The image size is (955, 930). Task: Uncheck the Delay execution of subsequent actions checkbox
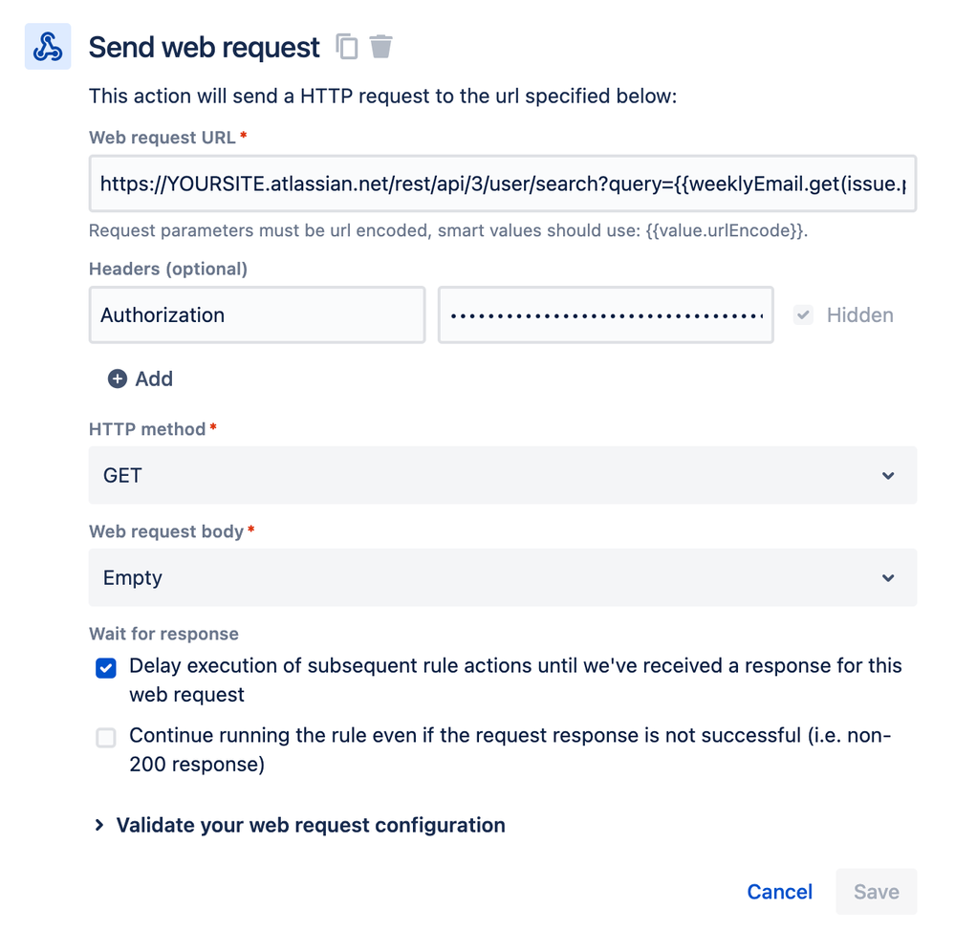click(x=106, y=668)
